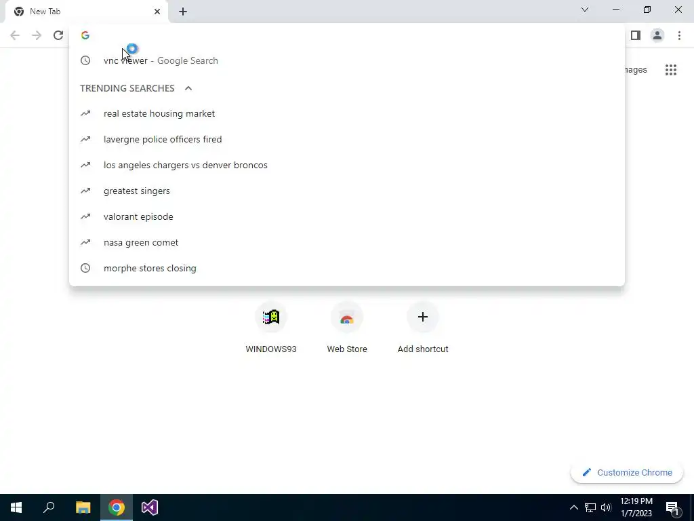The image size is (694, 521).
Task: Open the WINDOWS93 shortcut
Action: click(271, 328)
